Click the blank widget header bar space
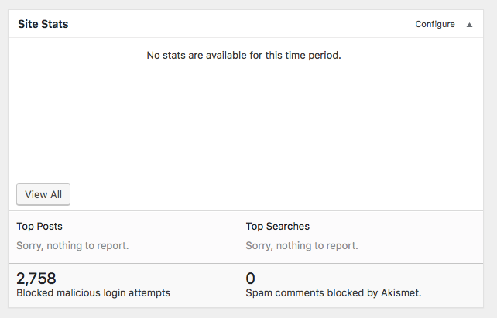 click(241, 24)
